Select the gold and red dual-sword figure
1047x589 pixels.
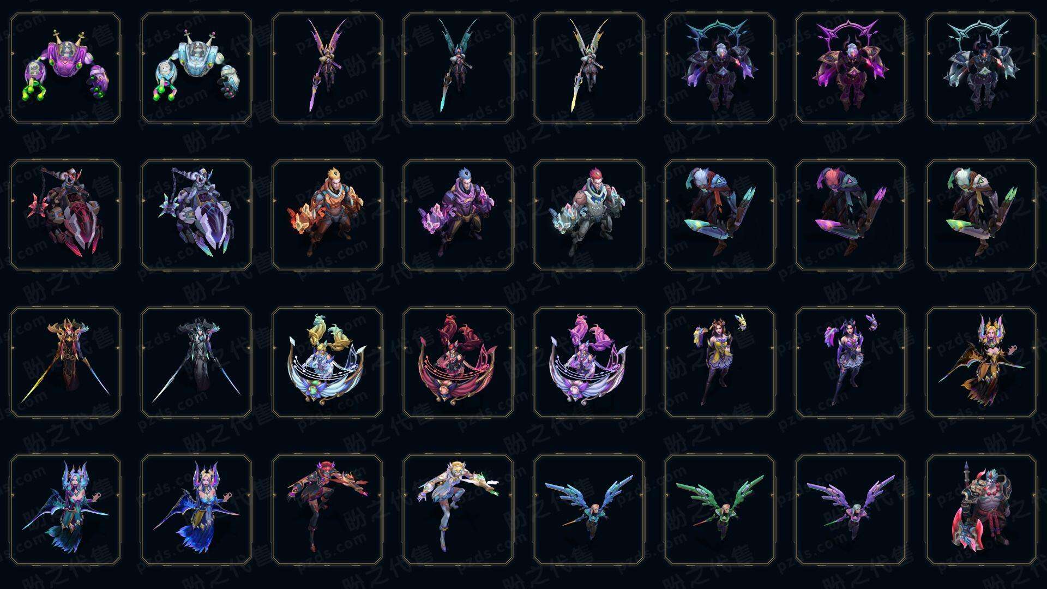pyautogui.click(x=65, y=362)
